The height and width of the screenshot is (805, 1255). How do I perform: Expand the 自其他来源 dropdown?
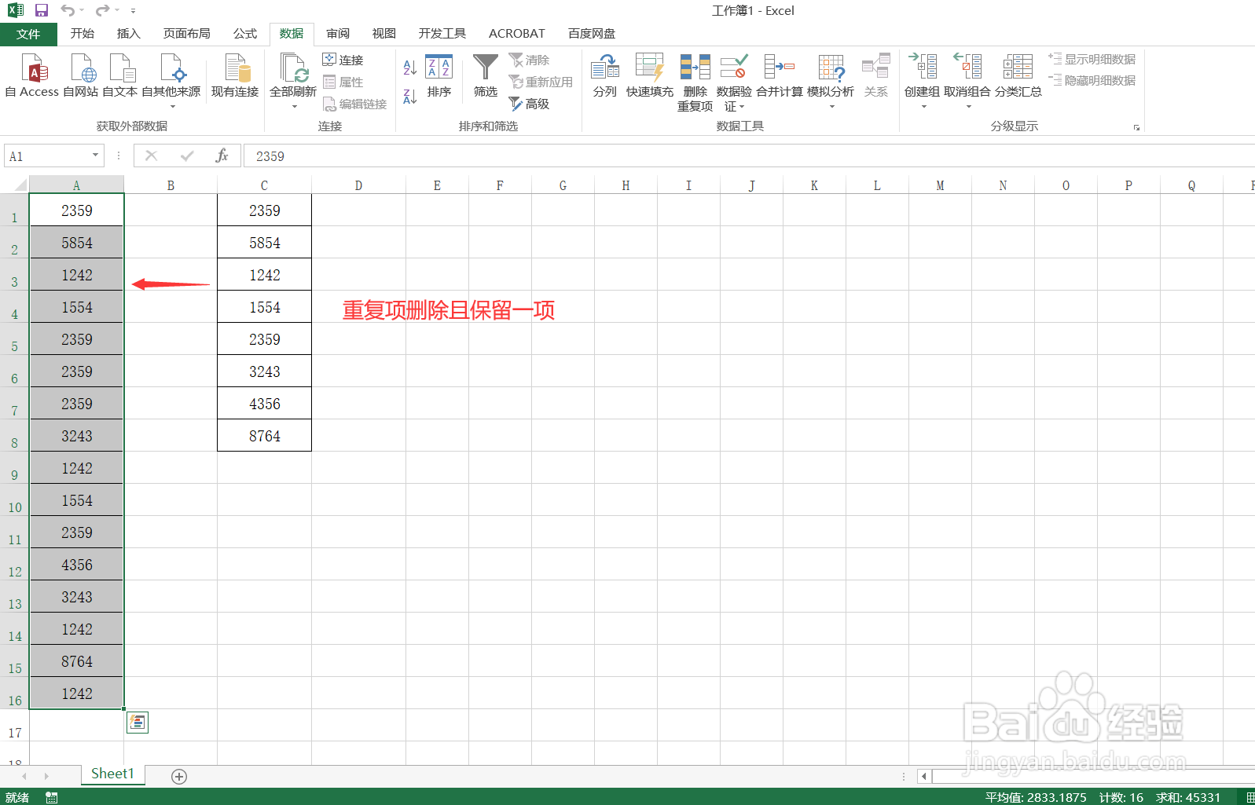tap(172, 107)
